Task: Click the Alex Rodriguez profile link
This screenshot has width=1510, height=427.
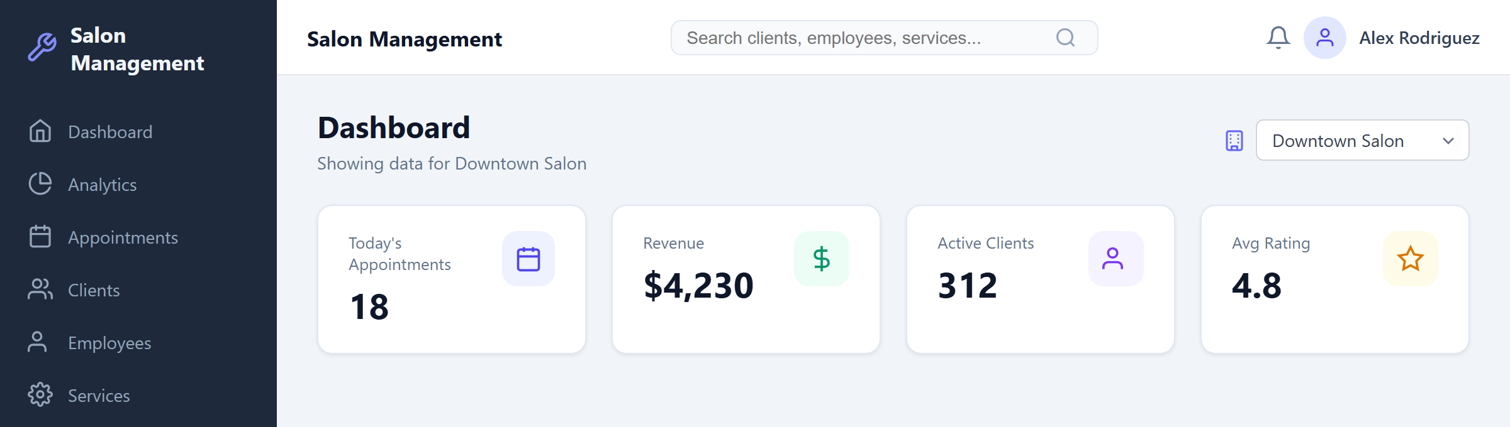Action: tap(1419, 38)
